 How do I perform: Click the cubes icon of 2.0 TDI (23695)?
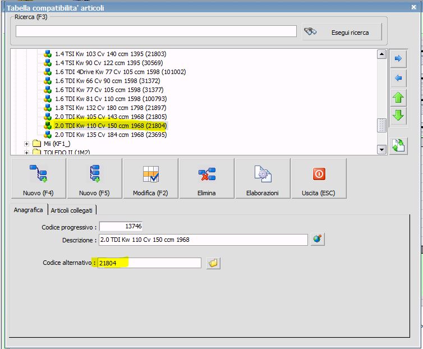48,135
